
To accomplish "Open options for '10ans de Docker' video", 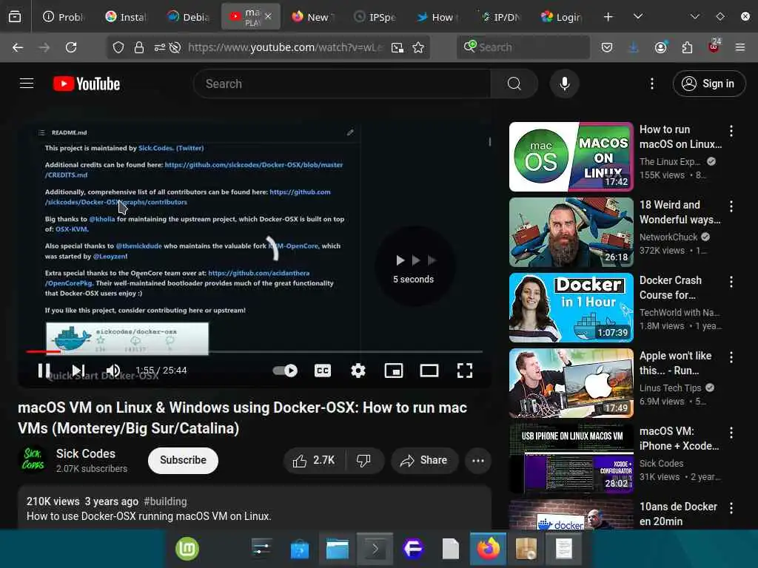I will (x=731, y=507).
